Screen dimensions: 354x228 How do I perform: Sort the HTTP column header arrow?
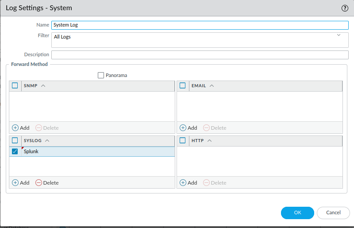[x=209, y=140]
